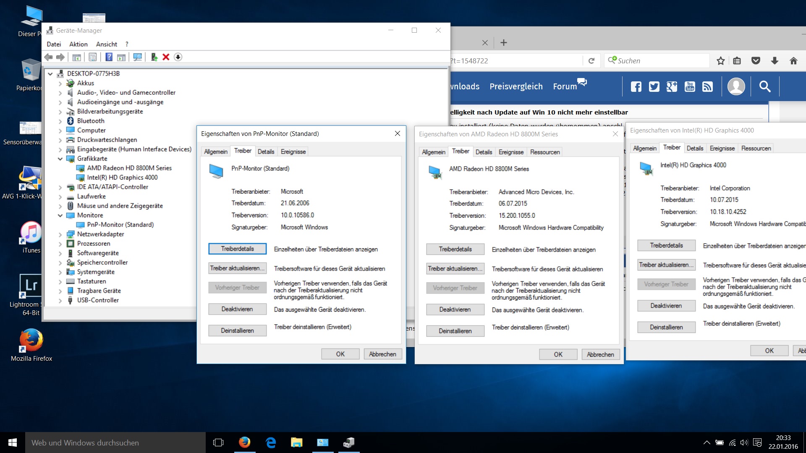The image size is (806, 453).
Task: Click the Firefox downloads arrow icon
Action: click(x=775, y=61)
